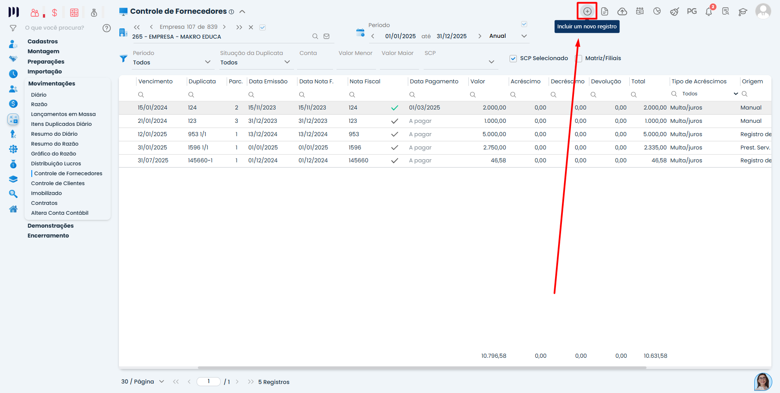
Task: Click the cloud upload icon
Action: [x=622, y=12]
